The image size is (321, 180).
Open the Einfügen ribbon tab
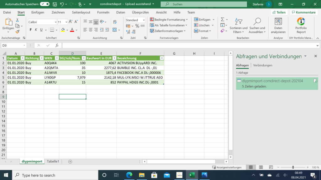[38, 12]
